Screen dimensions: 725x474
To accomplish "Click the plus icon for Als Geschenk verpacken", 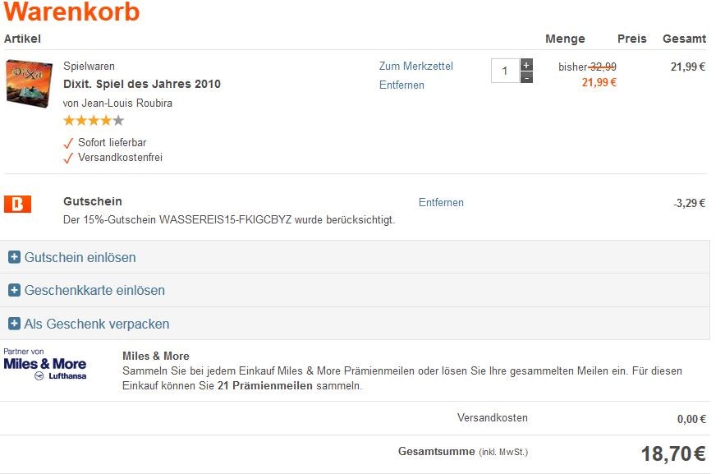I will coord(14,324).
